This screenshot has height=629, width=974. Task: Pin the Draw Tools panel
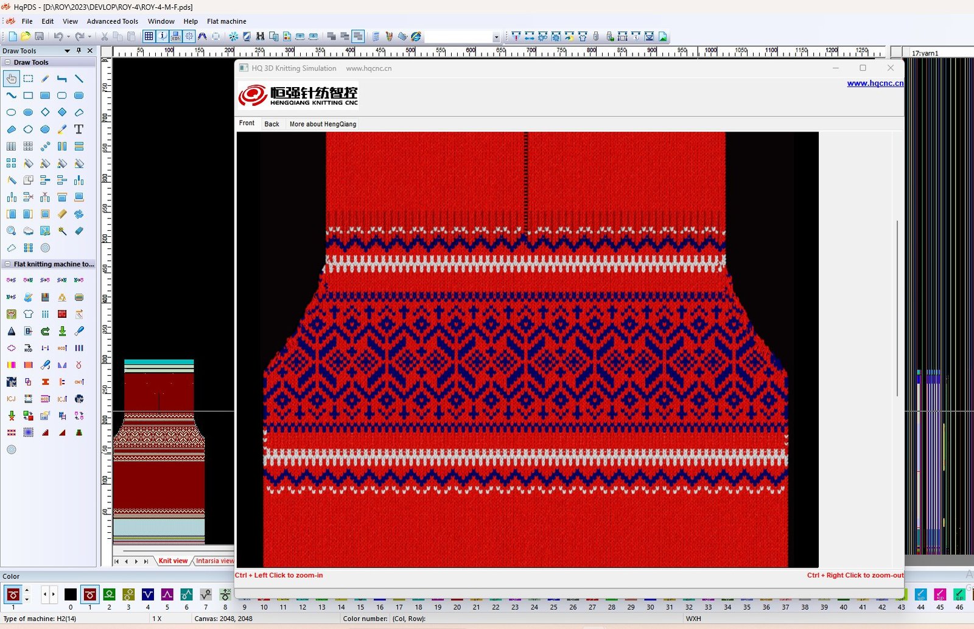point(79,51)
